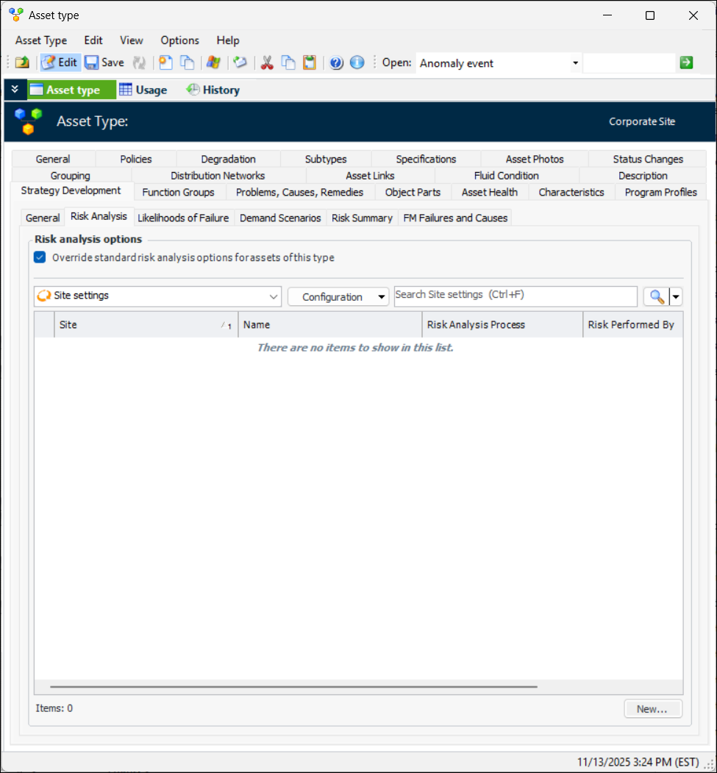This screenshot has height=773, width=717.
Task: Toggle the Edit mode button
Action: pyautogui.click(x=60, y=63)
